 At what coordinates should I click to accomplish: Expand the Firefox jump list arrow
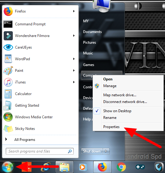pyautogui.click(x=74, y=11)
